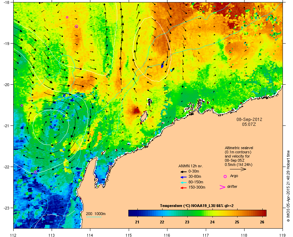Click the 115 longitude axis label
The image size is (293, 237).
click(x=129, y=235)
